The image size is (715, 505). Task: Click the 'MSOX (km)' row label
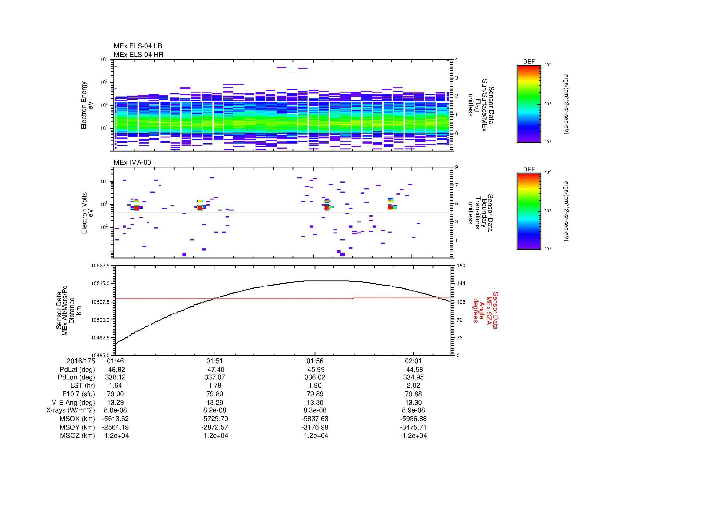click(x=78, y=419)
